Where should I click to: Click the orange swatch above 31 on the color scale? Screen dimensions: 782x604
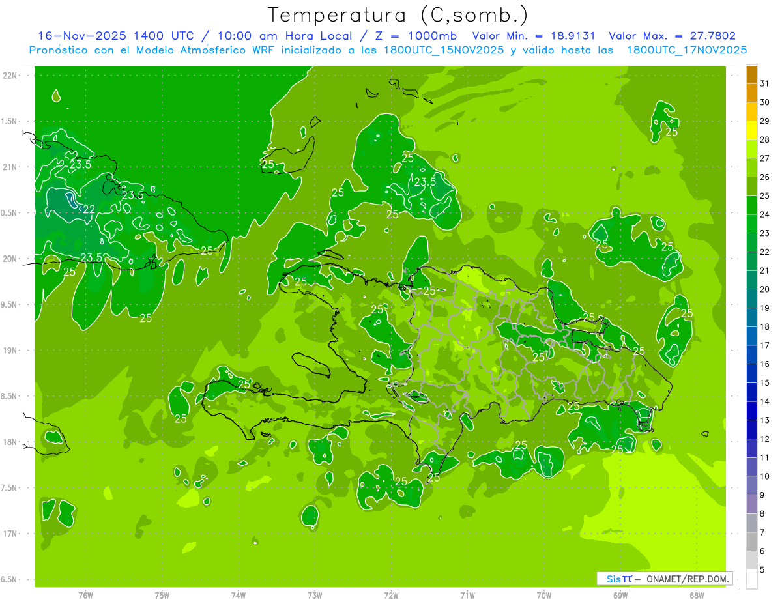(751, 74)
